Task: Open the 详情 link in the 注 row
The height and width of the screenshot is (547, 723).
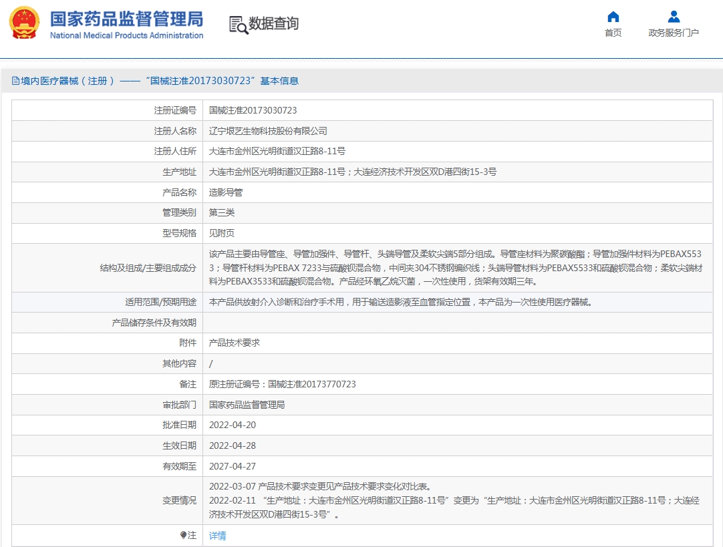Action: (218, 536)
